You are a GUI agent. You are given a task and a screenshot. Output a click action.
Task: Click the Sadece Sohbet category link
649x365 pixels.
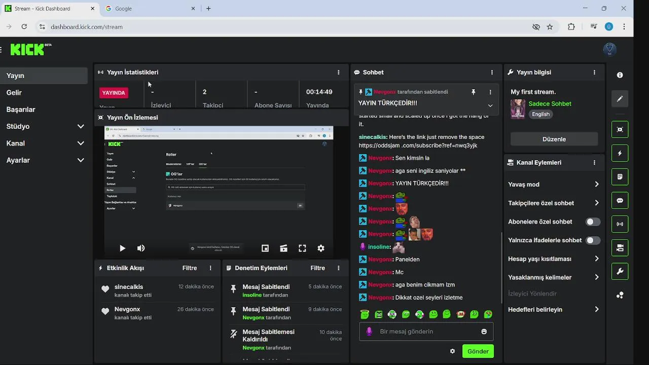(550, 103)
